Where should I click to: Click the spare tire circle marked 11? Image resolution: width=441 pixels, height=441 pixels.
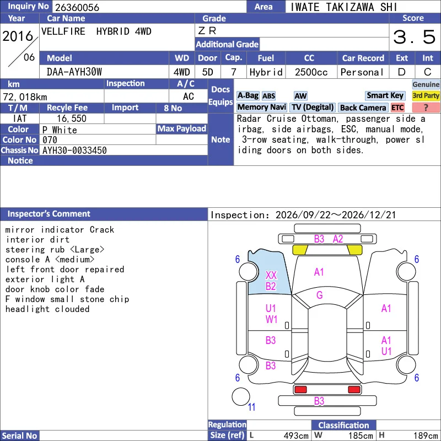(241, 396)
